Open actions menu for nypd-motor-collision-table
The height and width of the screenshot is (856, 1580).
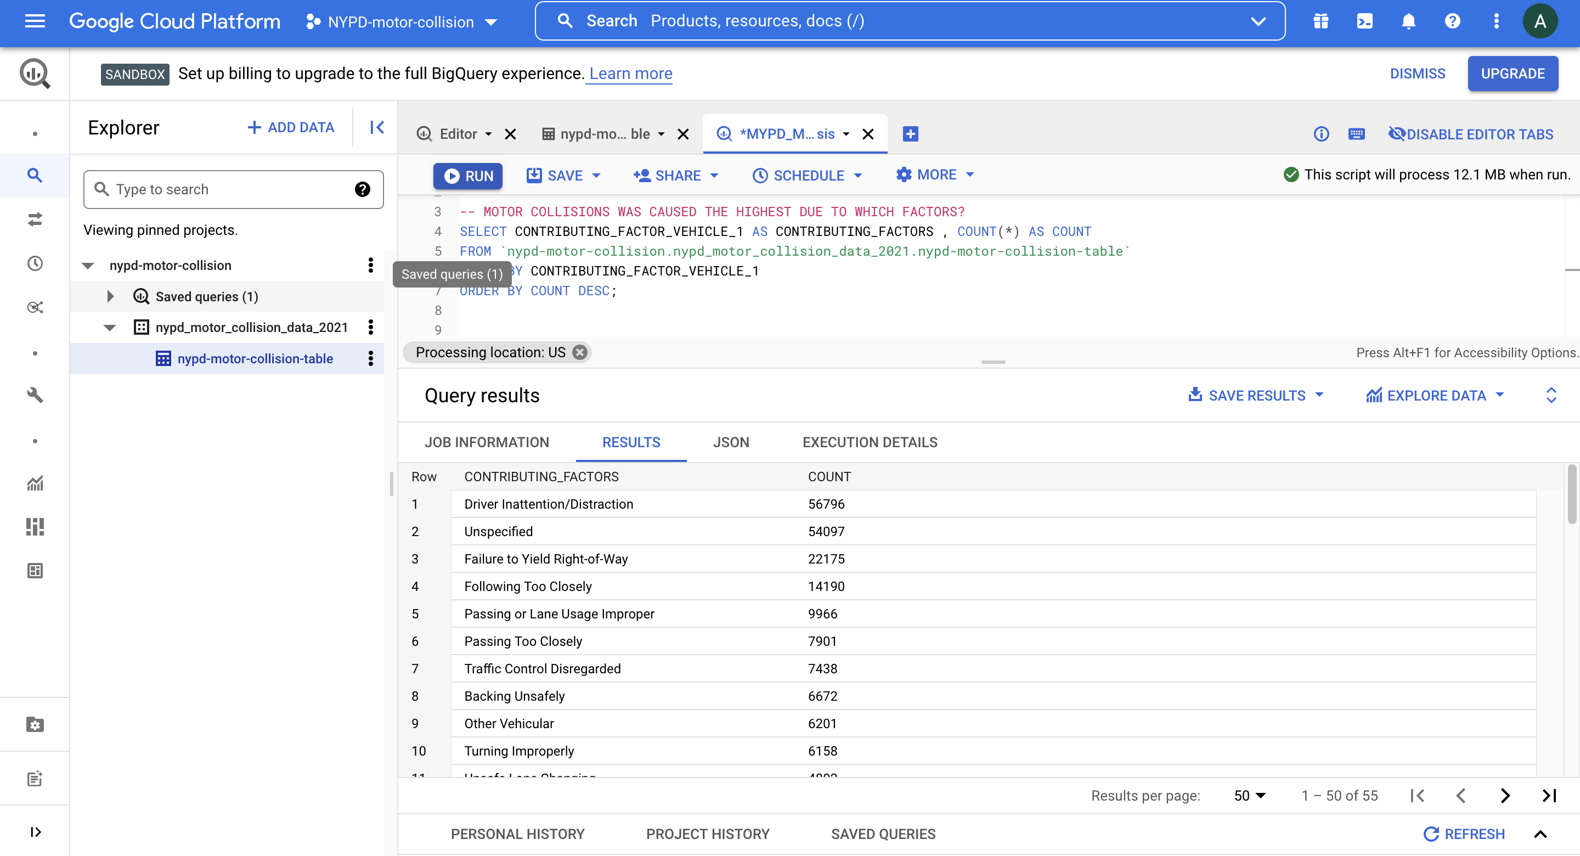(370, 358)
